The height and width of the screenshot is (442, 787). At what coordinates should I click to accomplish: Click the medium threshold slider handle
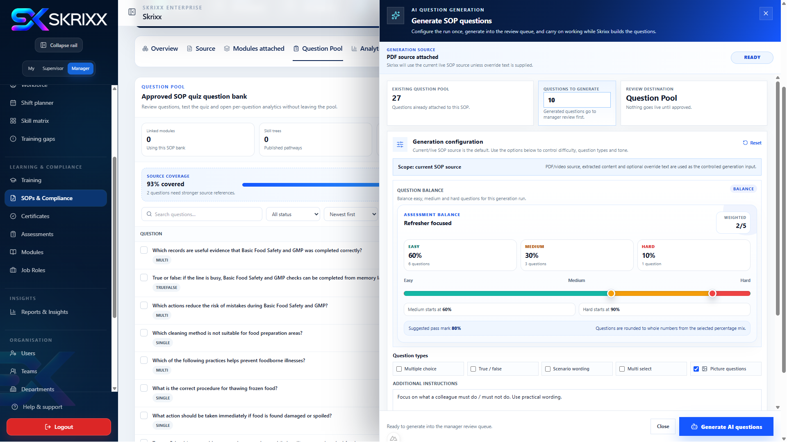(611, 293)
